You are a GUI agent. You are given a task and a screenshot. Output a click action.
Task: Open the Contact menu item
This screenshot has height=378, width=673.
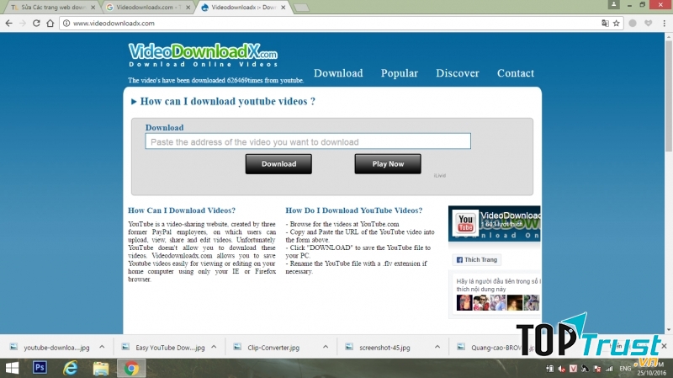pyautogui.click(x=516, y=73)
